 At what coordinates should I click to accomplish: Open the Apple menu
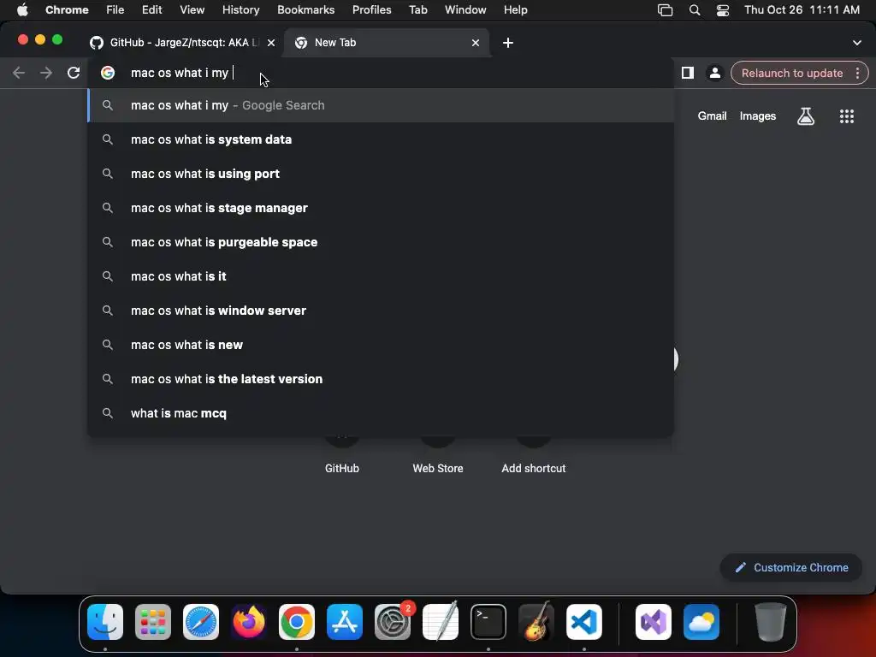click(22, 9)
